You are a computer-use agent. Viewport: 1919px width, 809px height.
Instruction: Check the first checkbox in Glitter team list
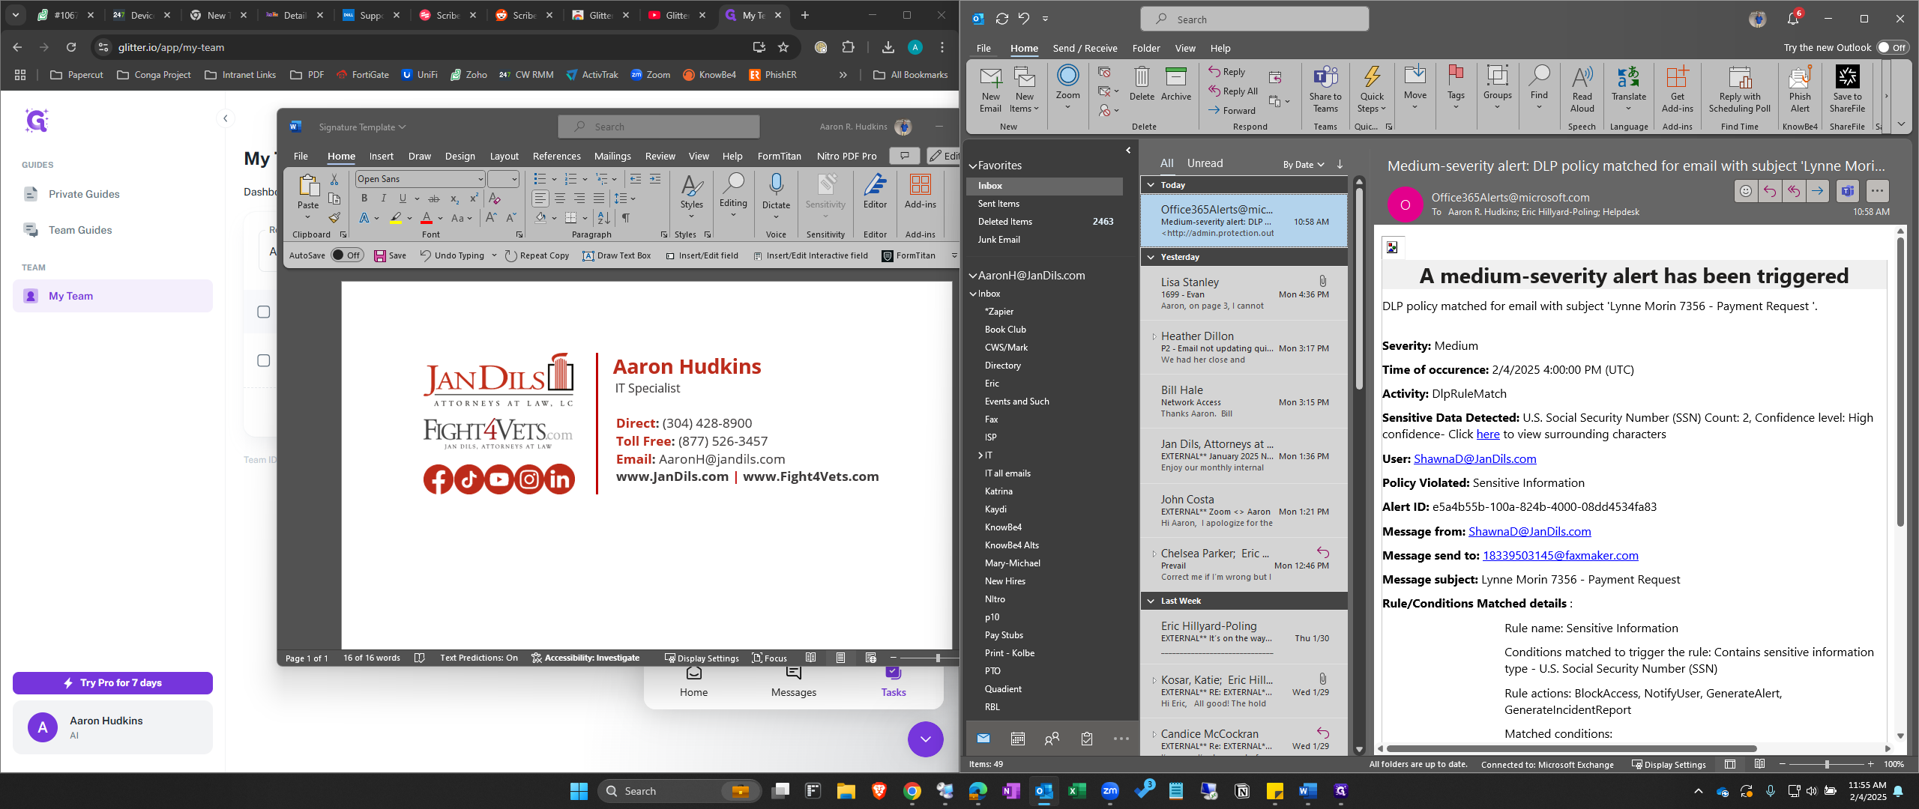263,312
